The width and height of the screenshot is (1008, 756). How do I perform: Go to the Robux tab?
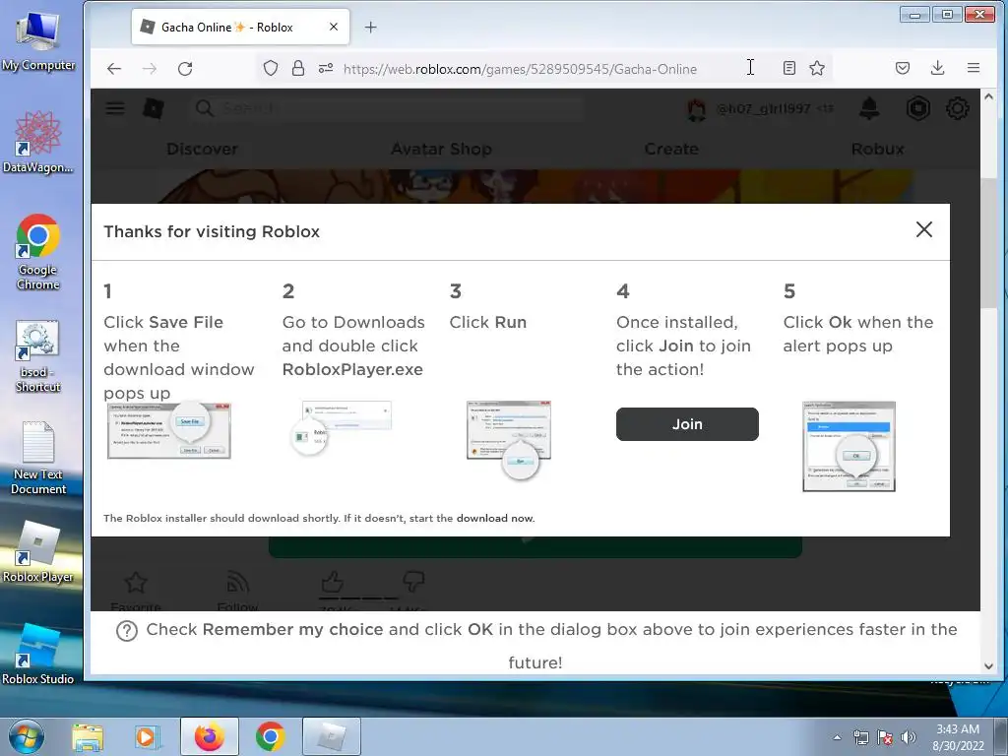(x=877, y=150)
